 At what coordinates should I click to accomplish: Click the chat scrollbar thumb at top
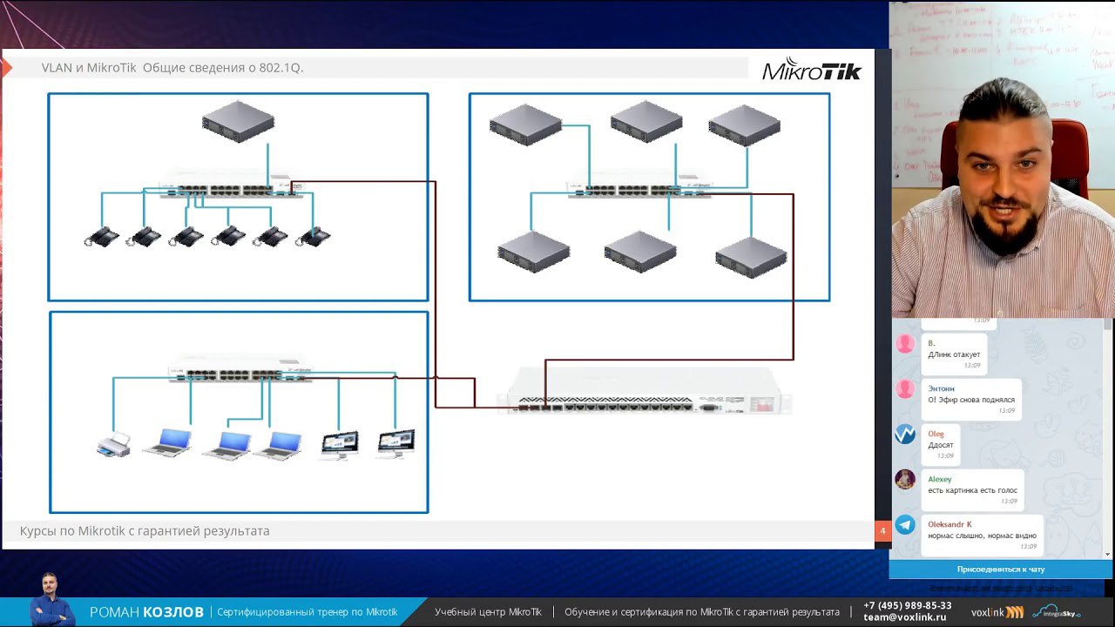click(x=1107, y=324)
